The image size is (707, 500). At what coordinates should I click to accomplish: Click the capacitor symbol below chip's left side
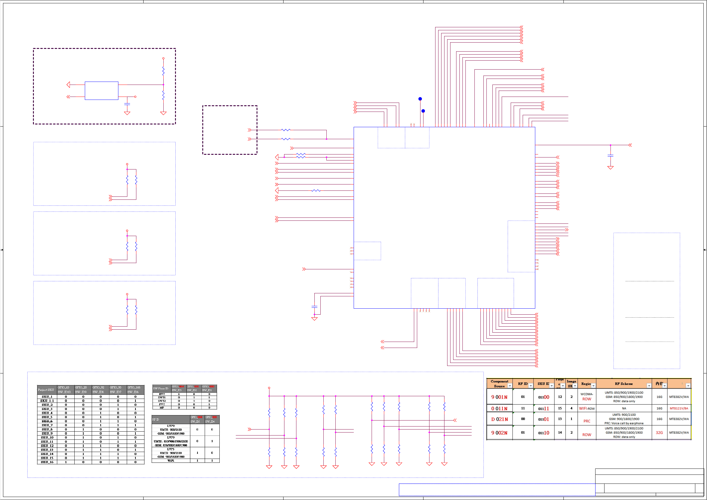(x=314, y=307)
